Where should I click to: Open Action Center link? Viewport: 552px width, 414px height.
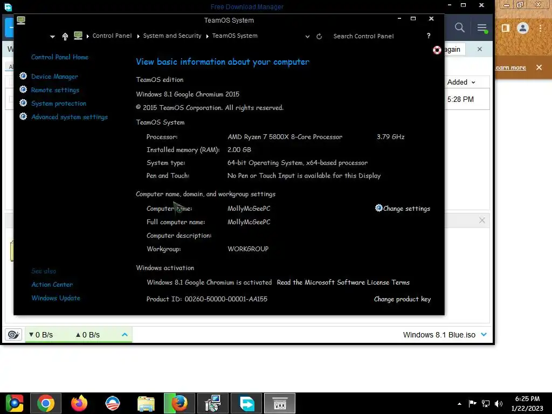[52, 285]
